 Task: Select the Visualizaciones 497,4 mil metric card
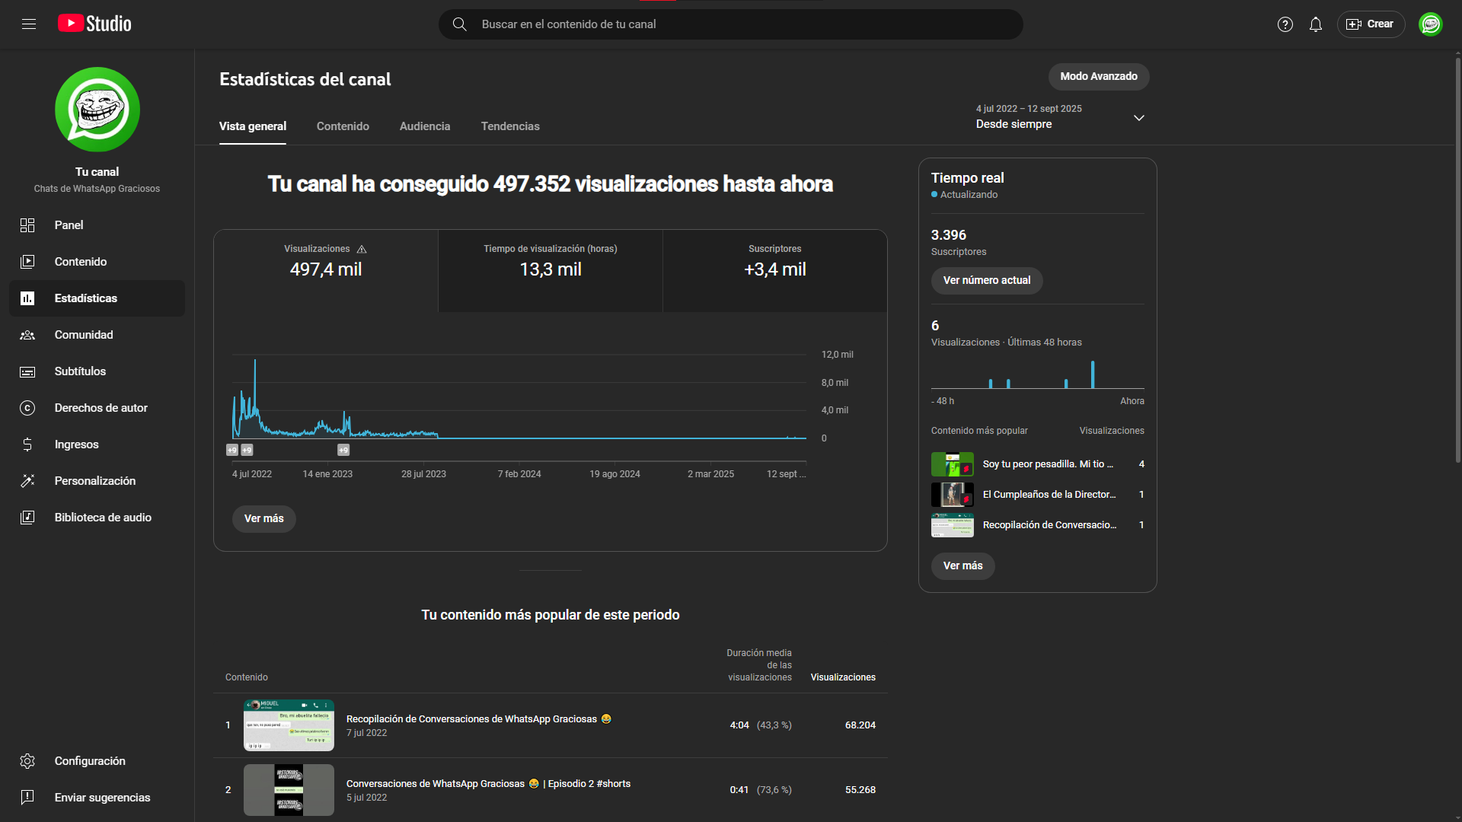326,270
